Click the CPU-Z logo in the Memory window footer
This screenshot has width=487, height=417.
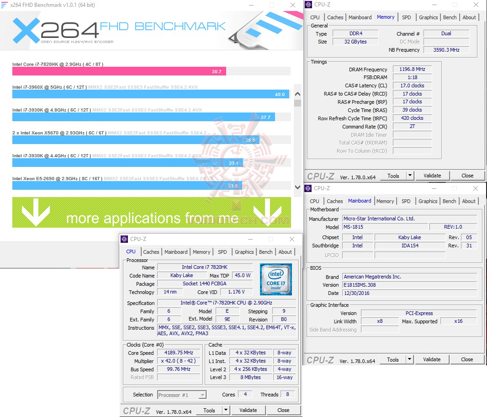click(321, 176)
